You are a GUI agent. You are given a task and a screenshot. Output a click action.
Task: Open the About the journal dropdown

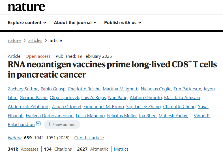click(75, 23)
